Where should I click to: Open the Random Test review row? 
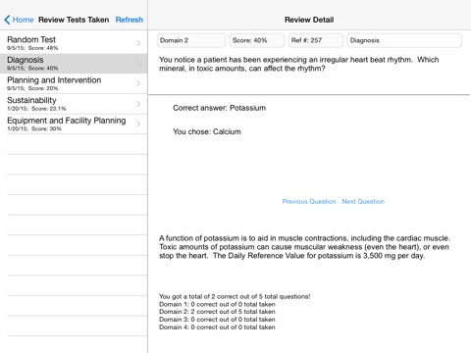(x=74, y=43)
